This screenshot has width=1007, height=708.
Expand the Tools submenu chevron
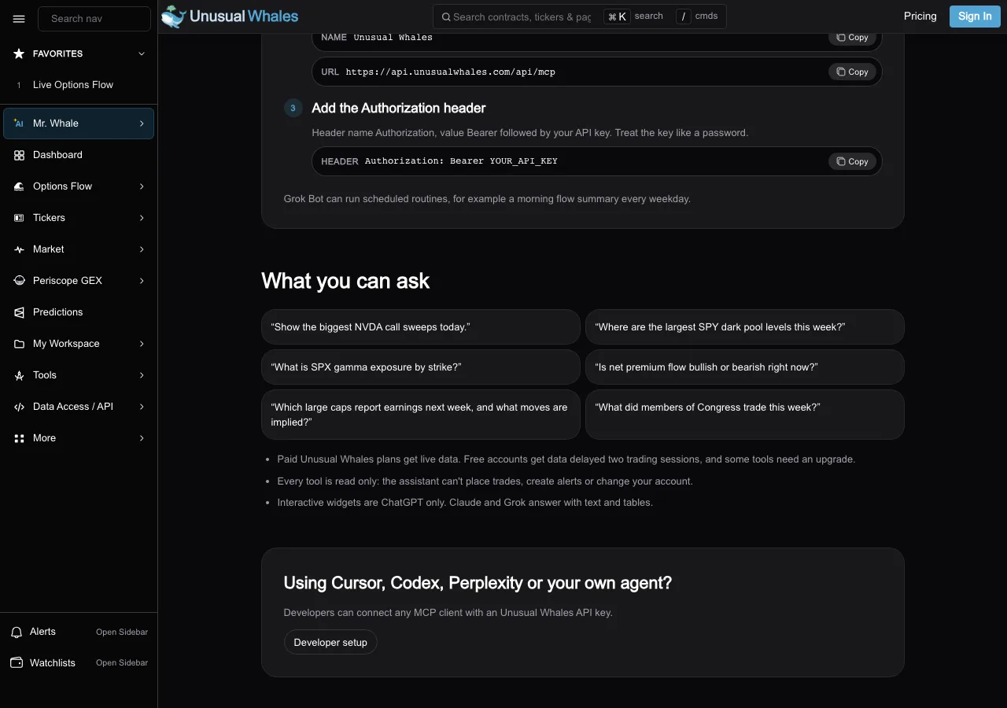(x=142, y=375)
